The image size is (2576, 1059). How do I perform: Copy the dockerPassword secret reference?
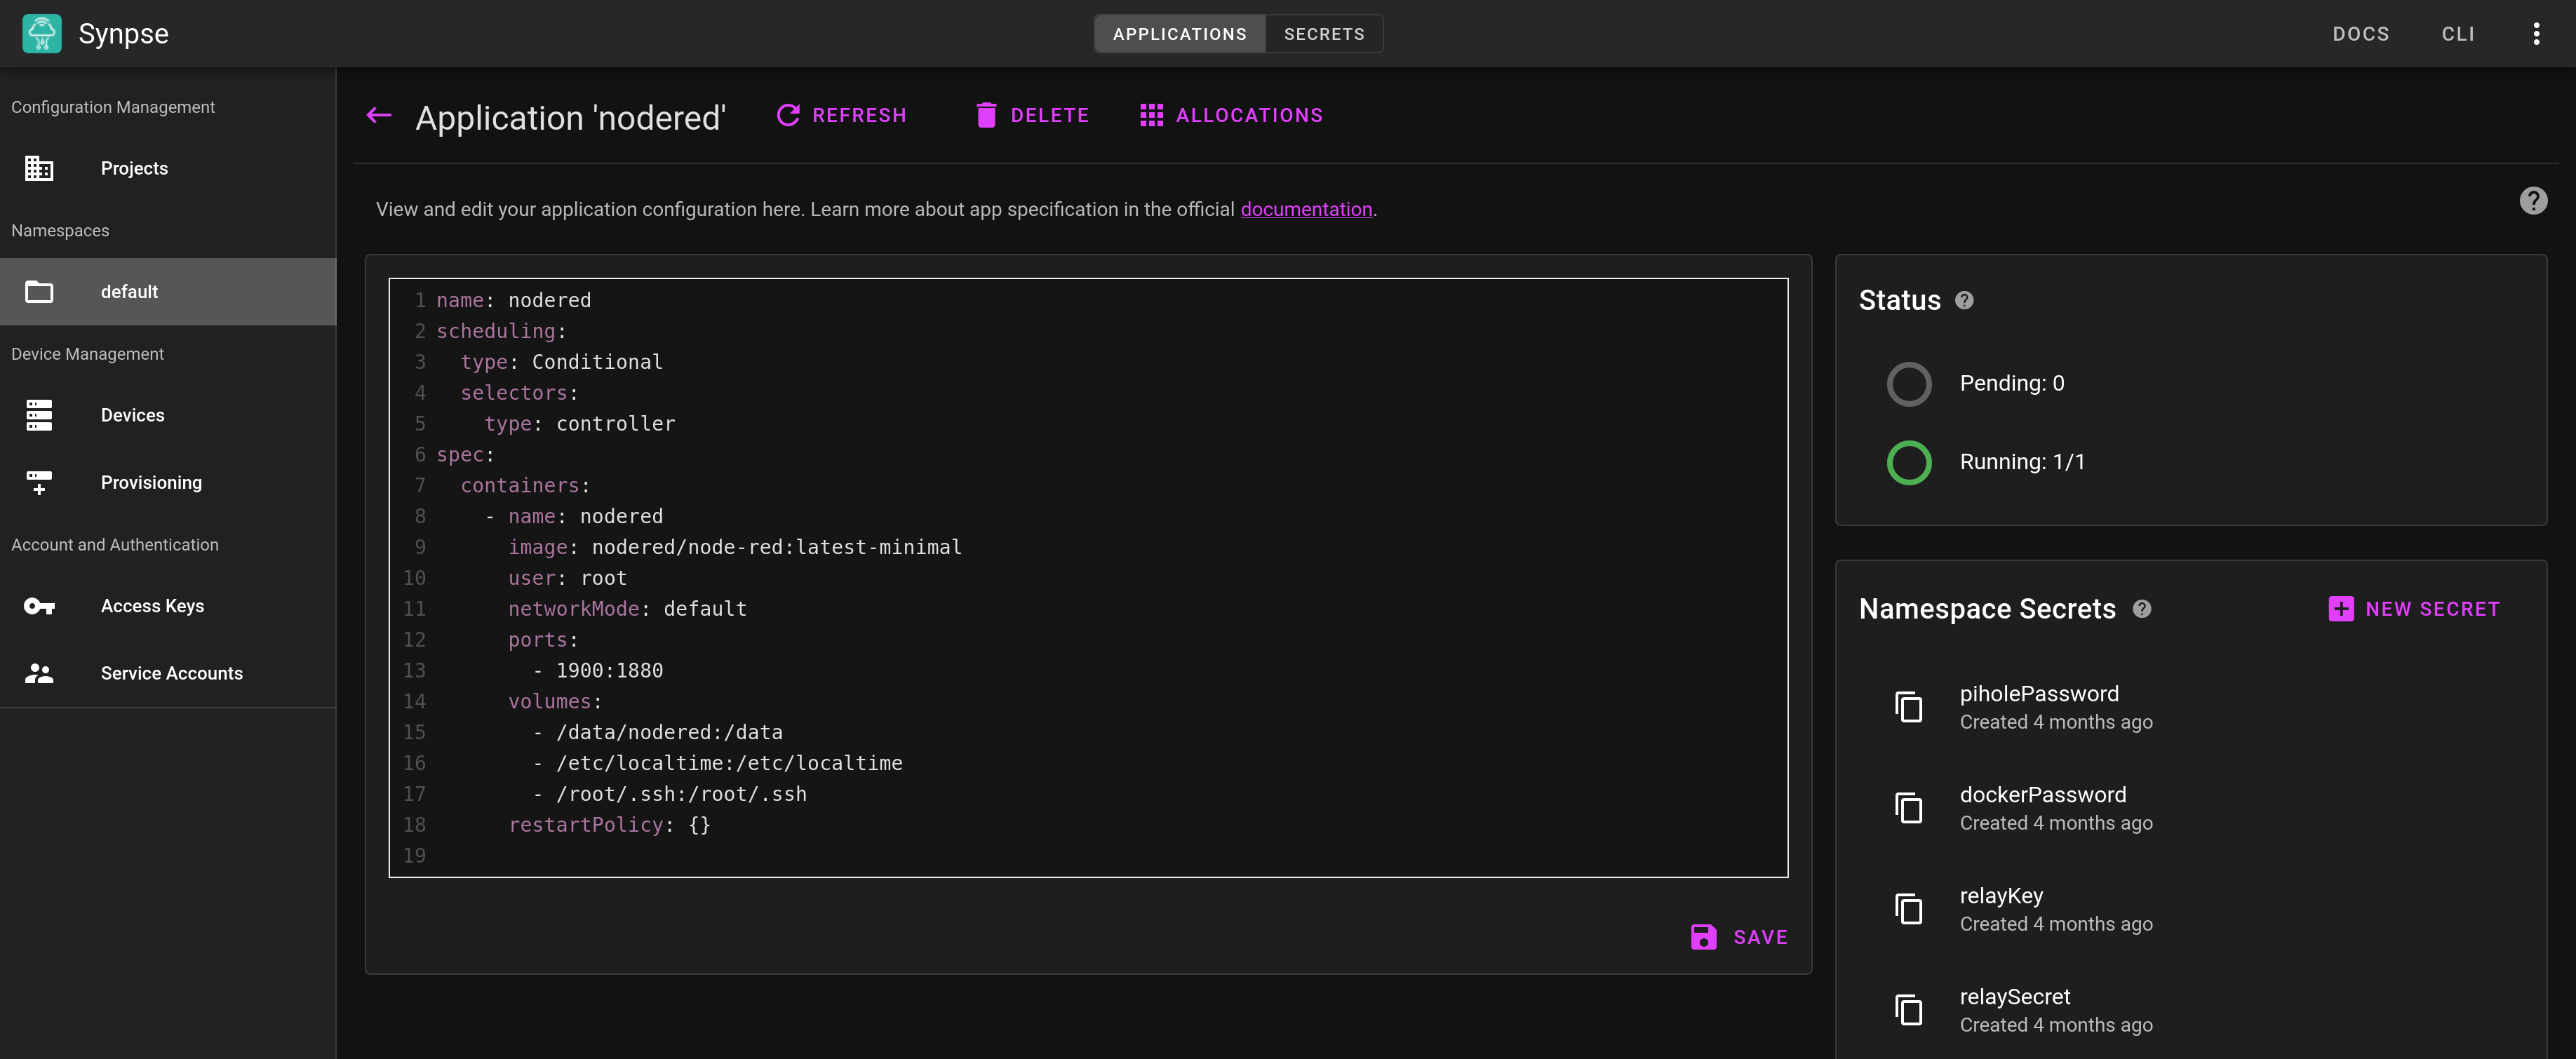pyautogui.click(x=1908, y=808)
